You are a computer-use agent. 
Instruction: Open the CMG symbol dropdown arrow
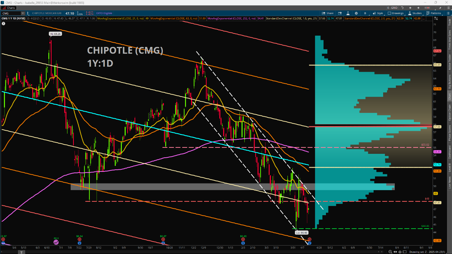click(23, 13)
